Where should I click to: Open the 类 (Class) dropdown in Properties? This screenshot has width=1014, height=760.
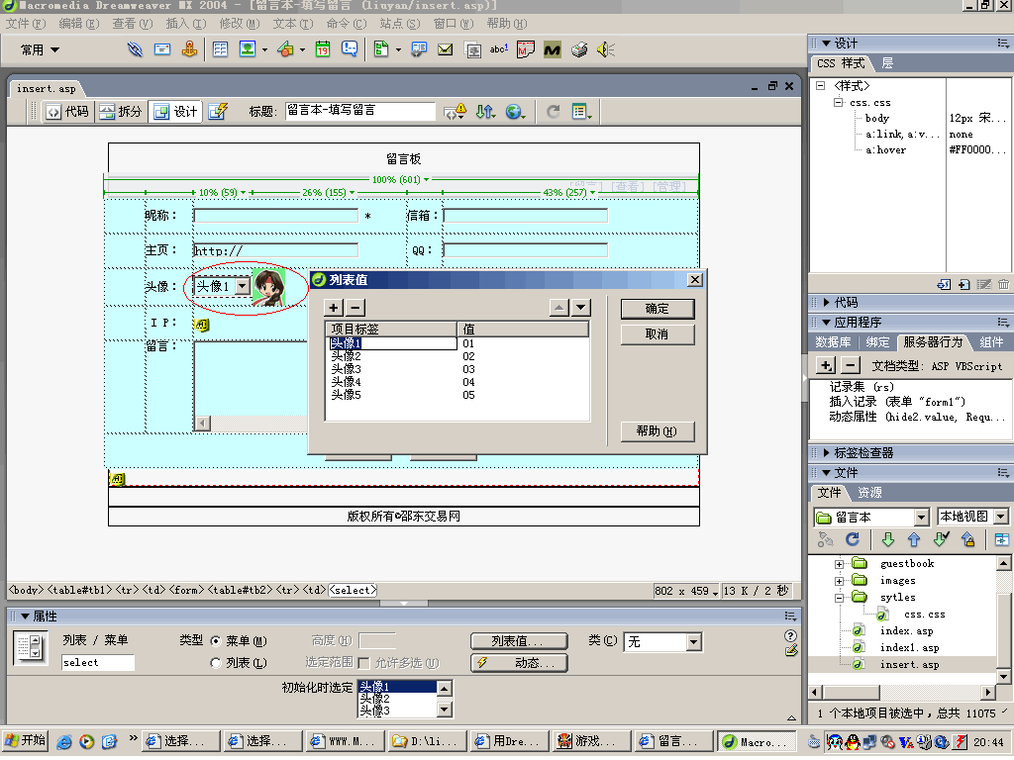coord(693,642)
